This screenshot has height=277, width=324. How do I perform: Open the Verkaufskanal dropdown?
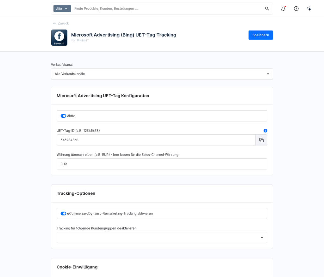(162, 74)
